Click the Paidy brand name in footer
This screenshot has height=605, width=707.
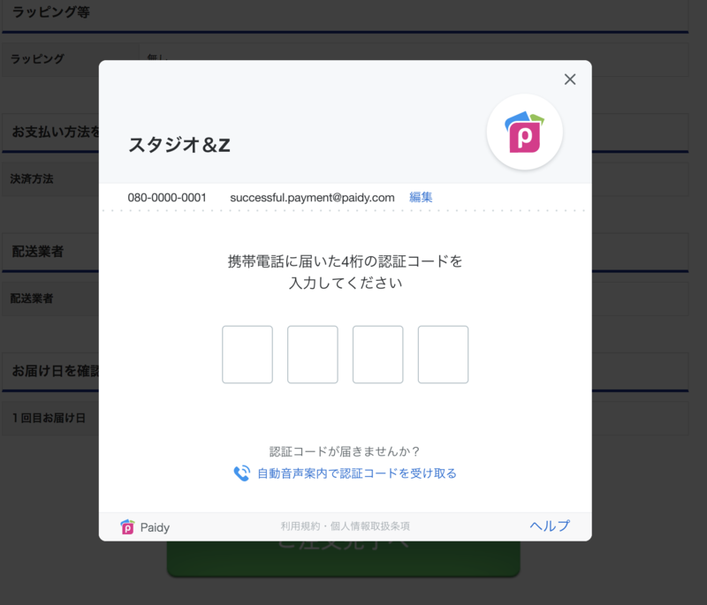coord(155,527)
